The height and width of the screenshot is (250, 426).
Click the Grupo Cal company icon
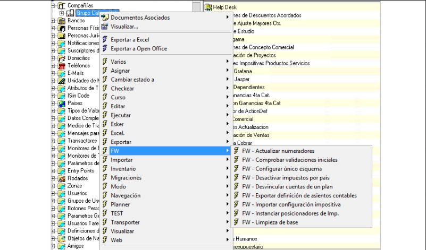point(70,13)
